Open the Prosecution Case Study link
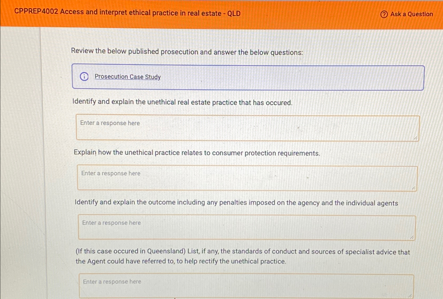The width and height of the screenshot is (443, 299). [128, 77]
